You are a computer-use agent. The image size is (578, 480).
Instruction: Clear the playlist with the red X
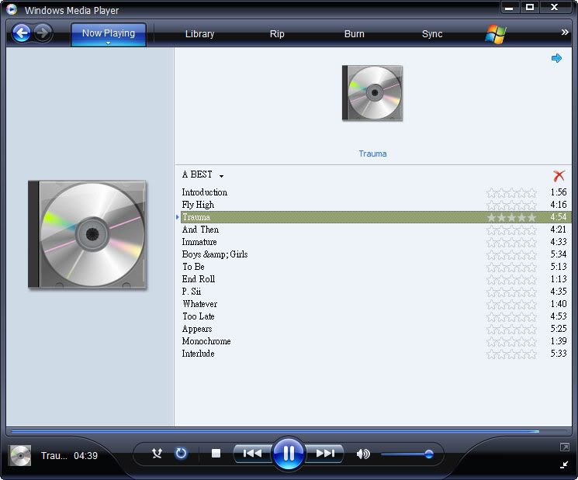[559, 176]
